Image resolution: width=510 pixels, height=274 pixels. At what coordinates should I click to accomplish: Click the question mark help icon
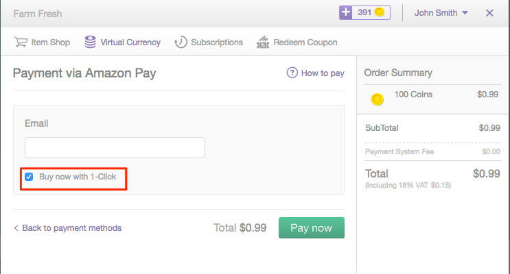(x=292, y=73)
